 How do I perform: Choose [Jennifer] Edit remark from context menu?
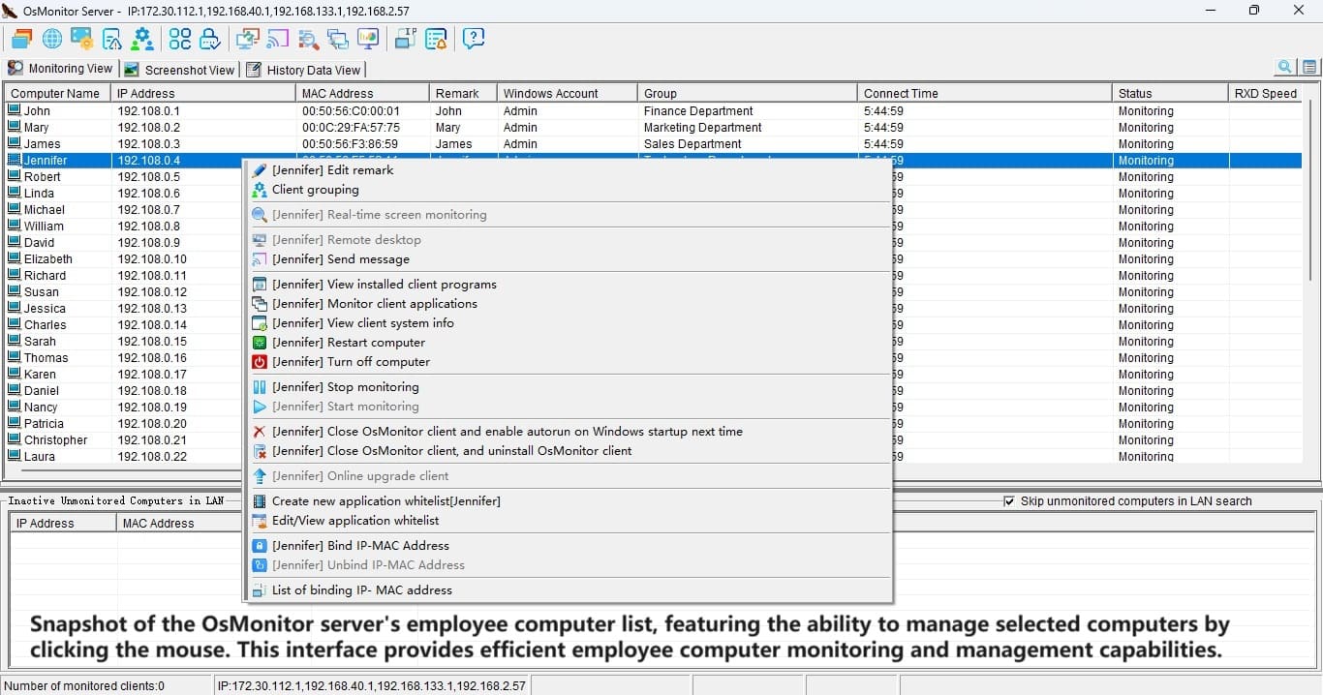(568, 170)
